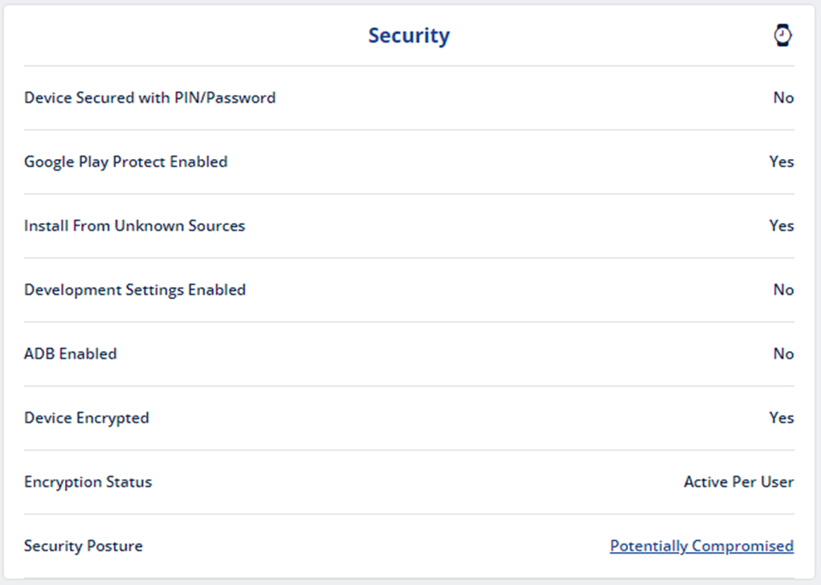This screenshot has width=821, height=585.
Task: Click the Yes value for Device Encrypted
Action: click(x=781, y=418)
